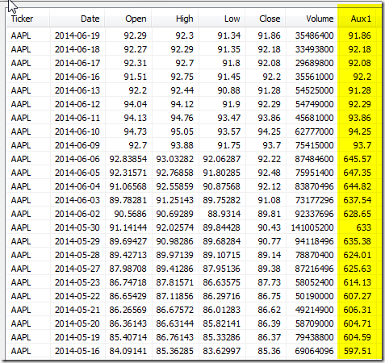The height and width of the screenshot is (363, 385).
Task: Select the date cell 2014-05-29
Action: click(x=77, y=241)
